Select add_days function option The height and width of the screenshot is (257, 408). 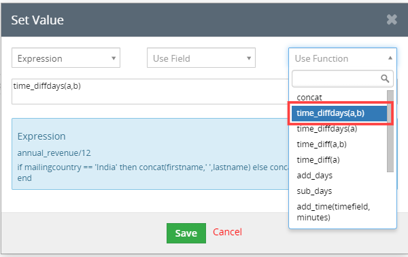(339, 175)
